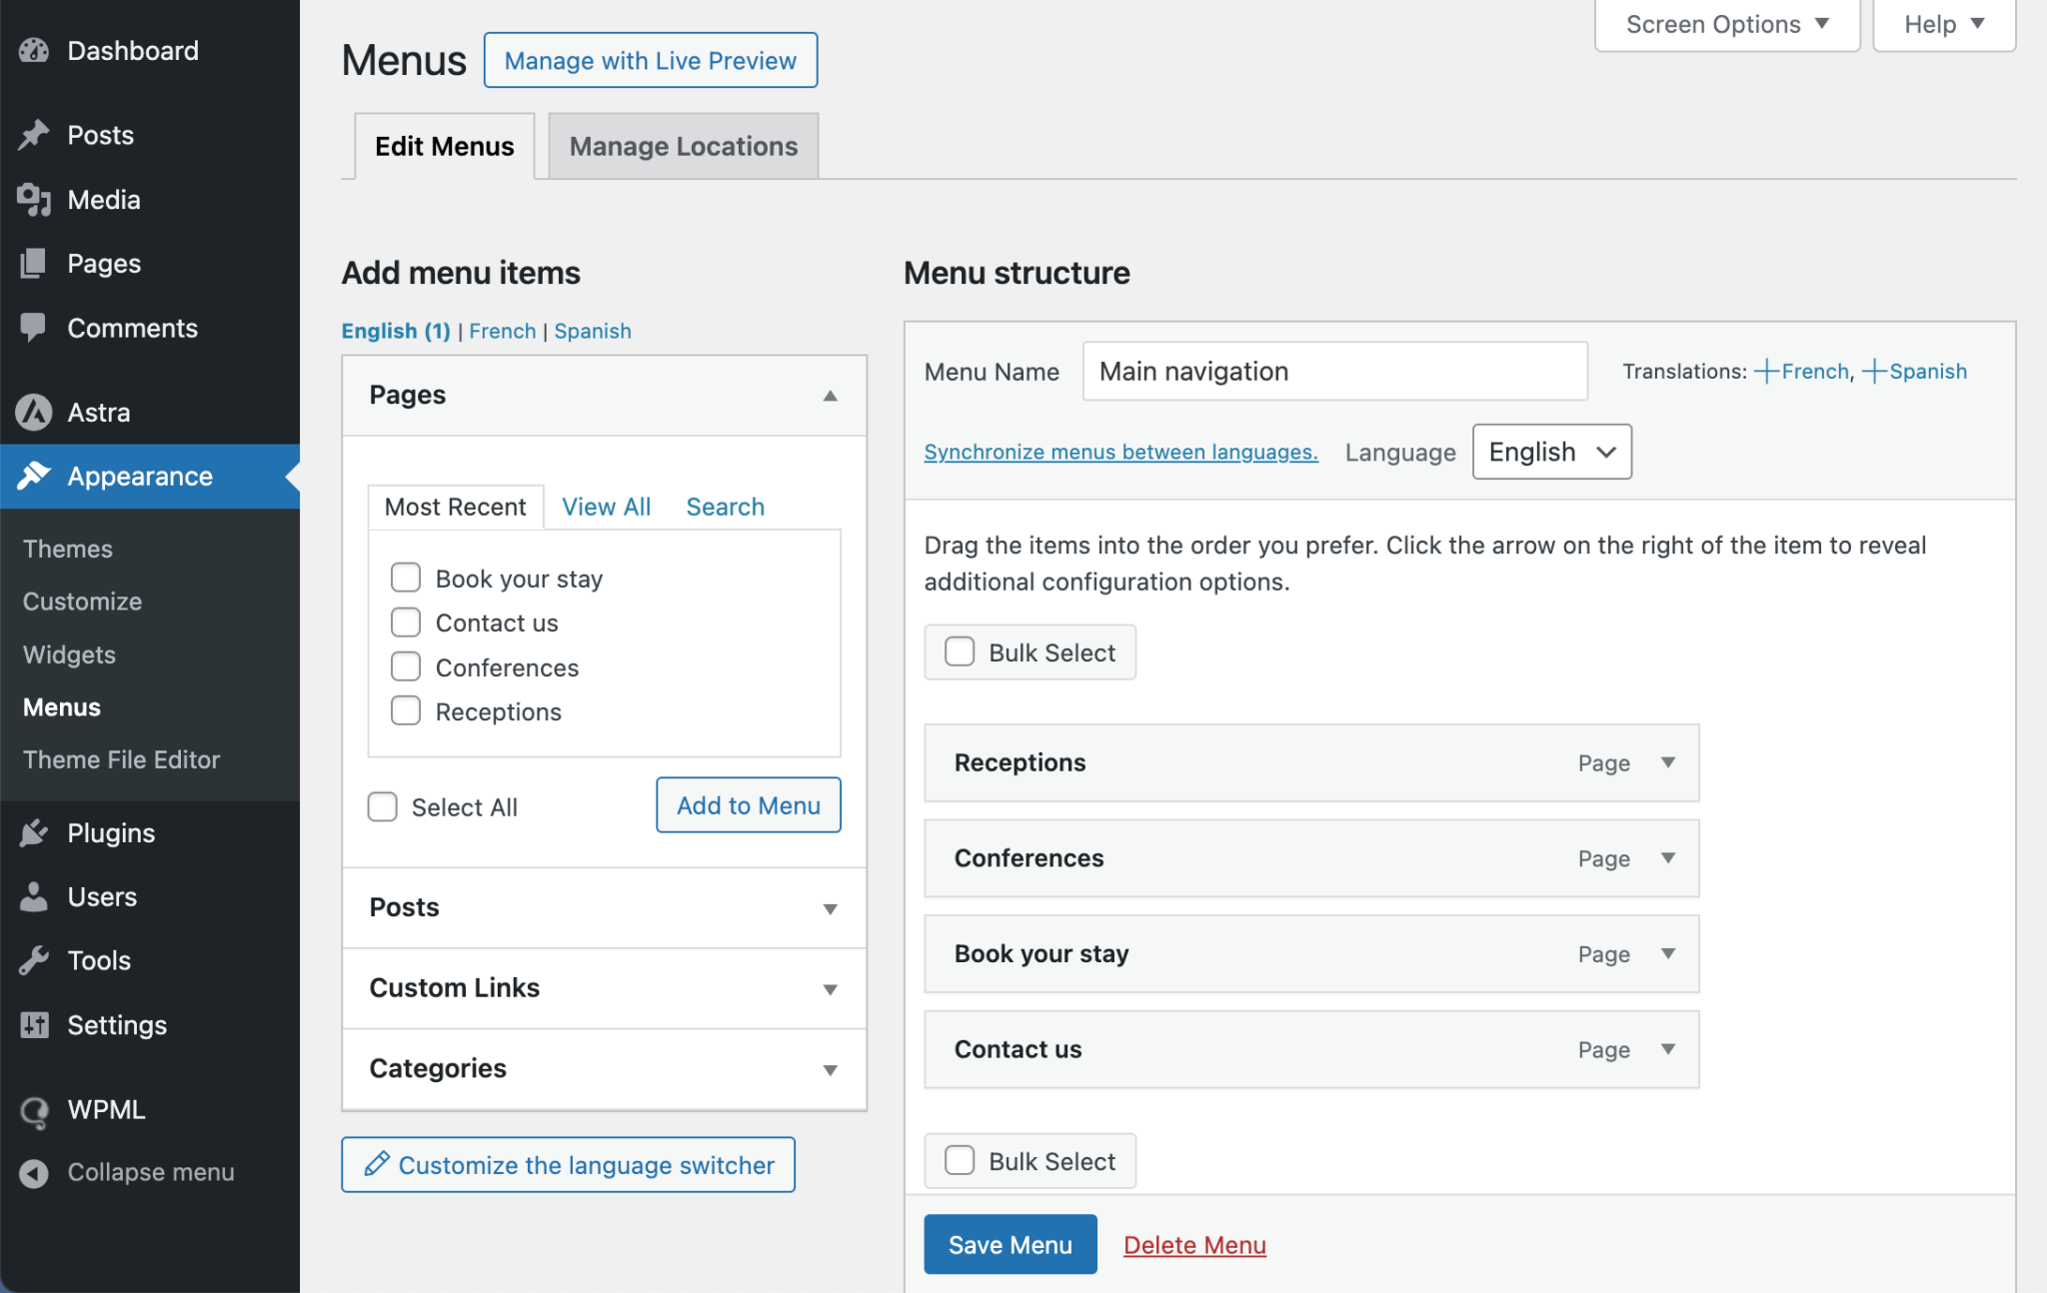Click the Collapse menu arrow icon
Image resolution: width=2047 pixels, height=1293 pixels.
coord(34,1172)
